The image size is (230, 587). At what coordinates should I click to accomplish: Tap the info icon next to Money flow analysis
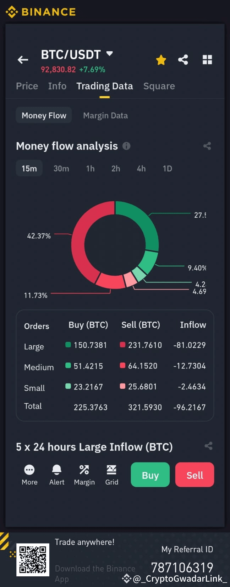click(x=126, y=146)
